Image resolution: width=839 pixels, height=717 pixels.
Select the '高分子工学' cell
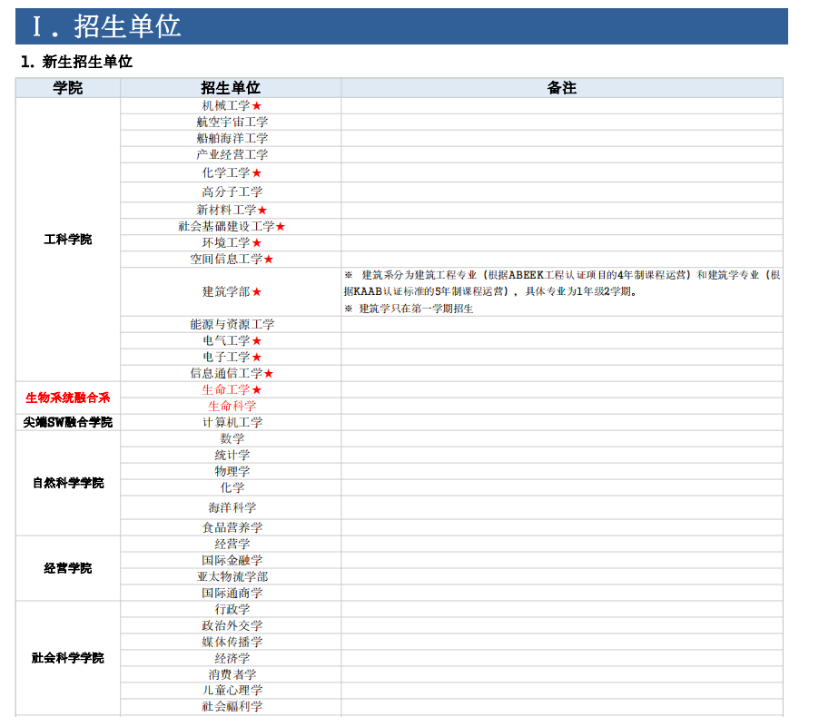click(231, 192)
